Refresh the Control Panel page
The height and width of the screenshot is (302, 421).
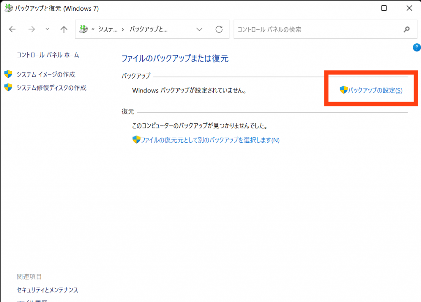(x=219, y=29)
